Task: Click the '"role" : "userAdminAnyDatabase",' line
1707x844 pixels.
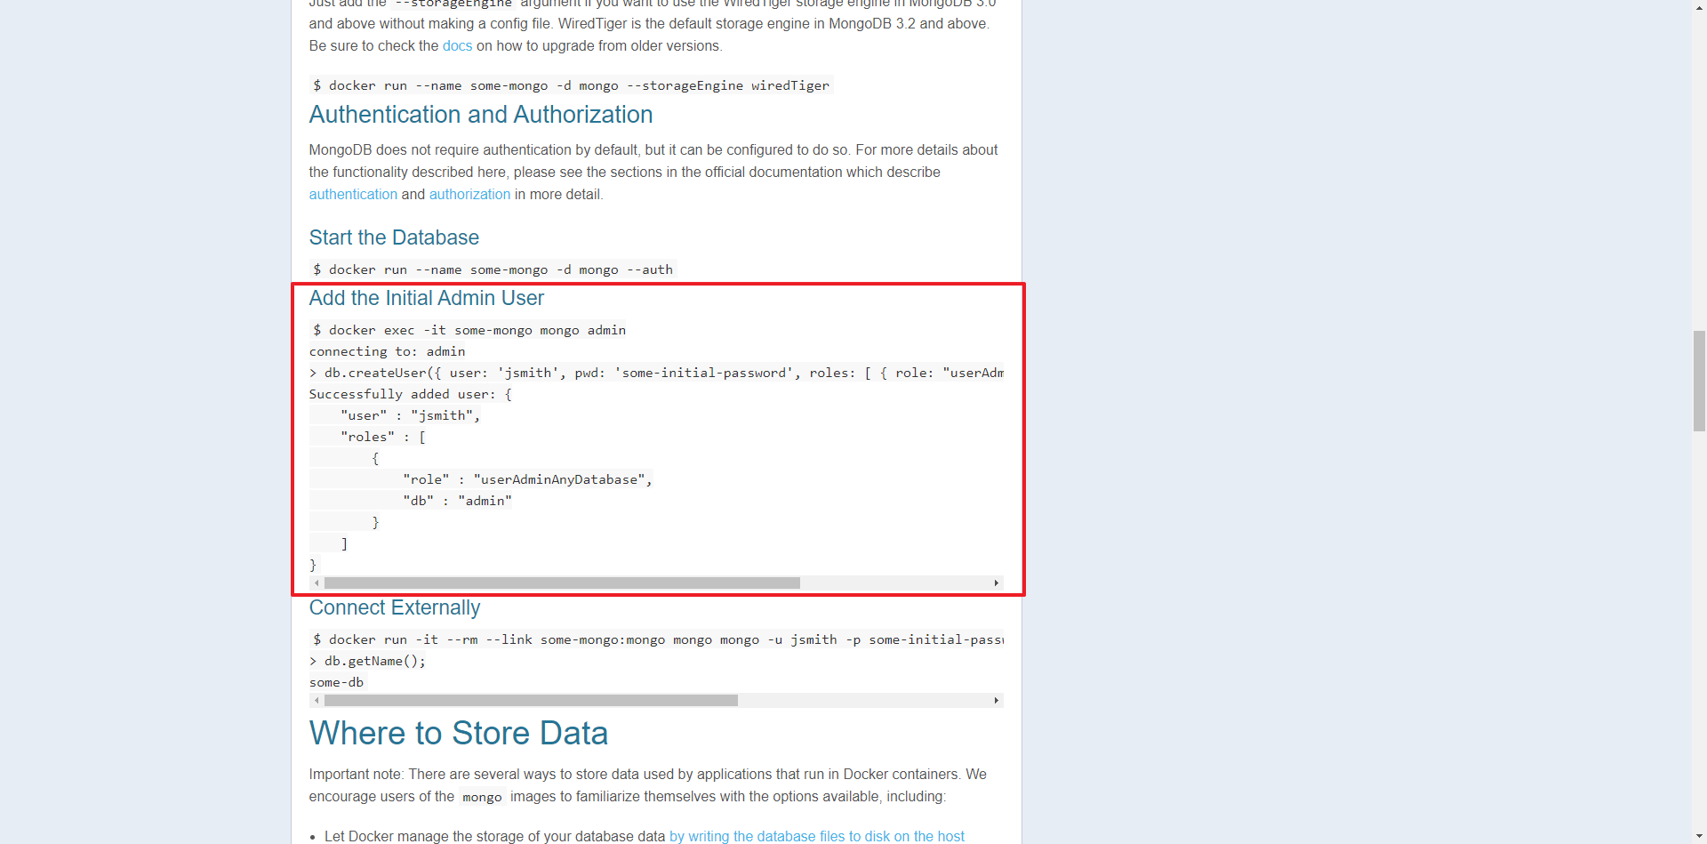Action: [x=528, y=479]
